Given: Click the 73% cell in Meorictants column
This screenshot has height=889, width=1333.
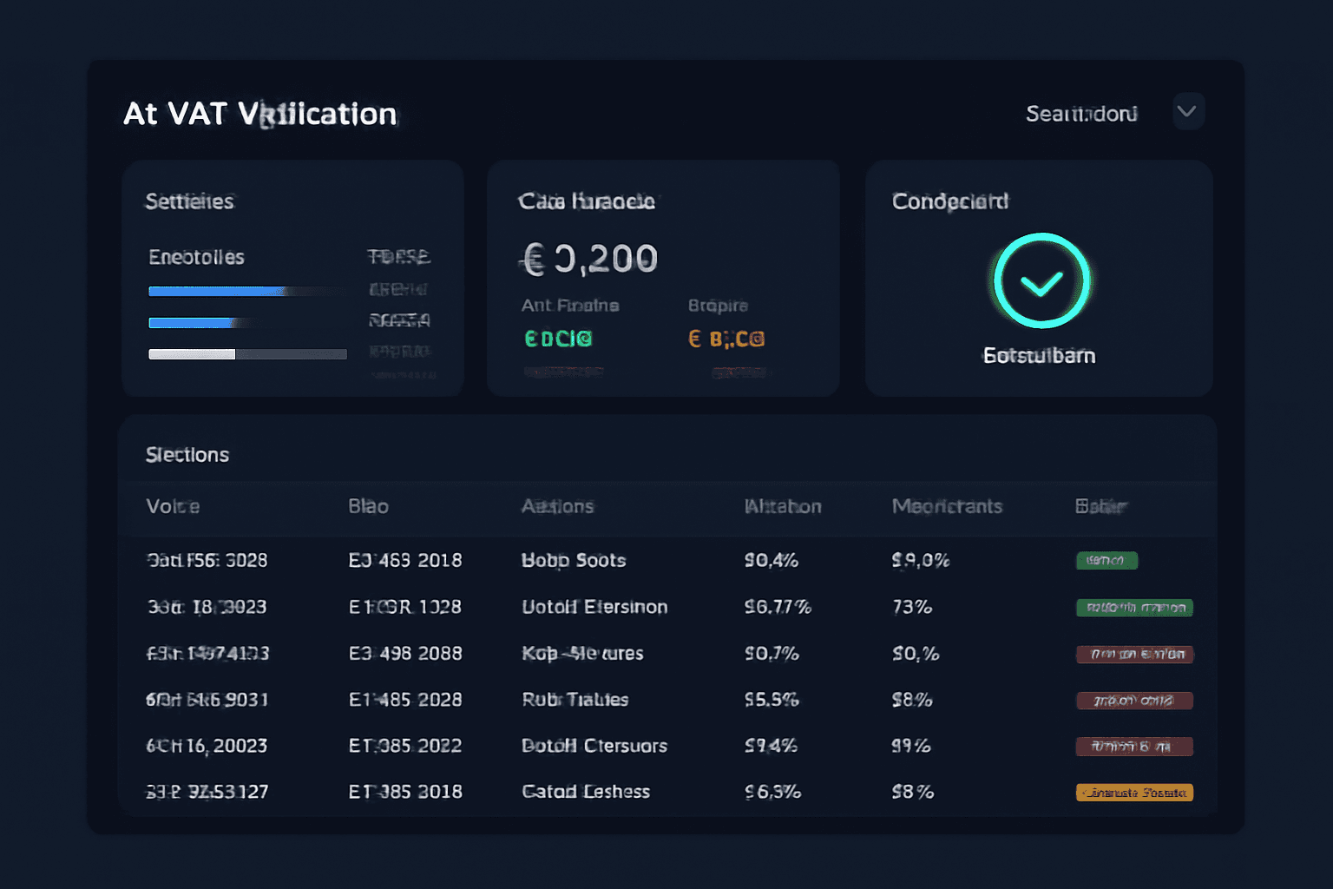Looking at the screenshot, I should pyautogui.click(x=912, y=607).
